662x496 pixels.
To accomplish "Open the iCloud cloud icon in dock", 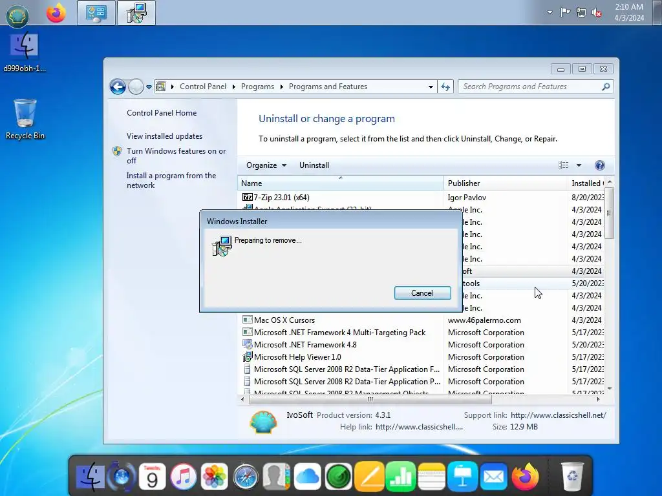I will [307, 477].
